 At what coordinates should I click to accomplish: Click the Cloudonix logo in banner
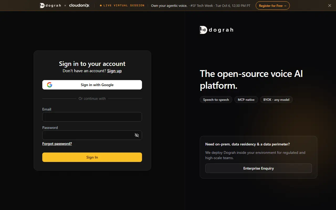(x=79, y=6)
